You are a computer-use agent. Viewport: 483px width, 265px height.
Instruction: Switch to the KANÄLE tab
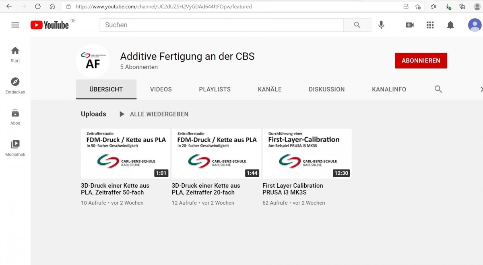pyautogui.click(x=270, y=89)
